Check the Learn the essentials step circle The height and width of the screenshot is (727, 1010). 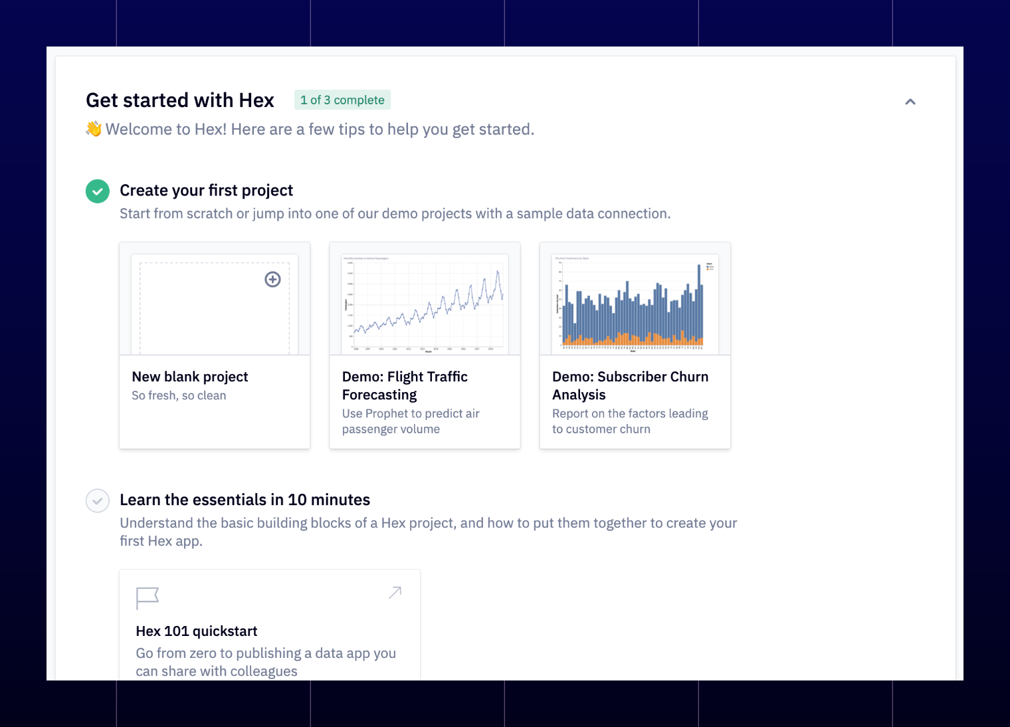(98, 500)
